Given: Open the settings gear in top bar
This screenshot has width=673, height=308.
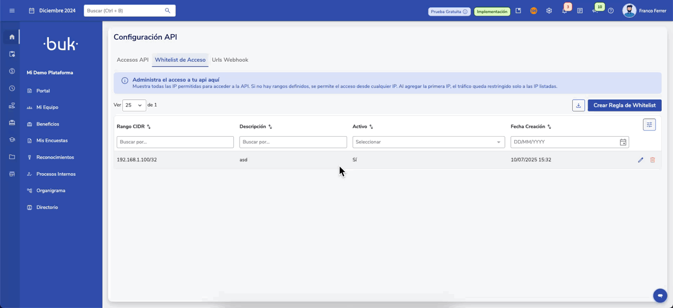Looking at the screenshot, I should (x=549, y=11).
